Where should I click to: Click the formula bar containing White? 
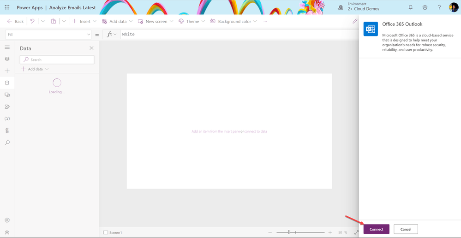[239, 35]
